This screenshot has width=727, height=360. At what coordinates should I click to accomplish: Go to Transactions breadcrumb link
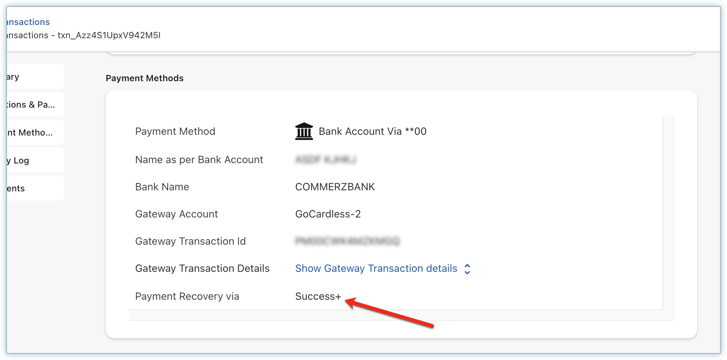pyautogui.click(x=28, y=22)
